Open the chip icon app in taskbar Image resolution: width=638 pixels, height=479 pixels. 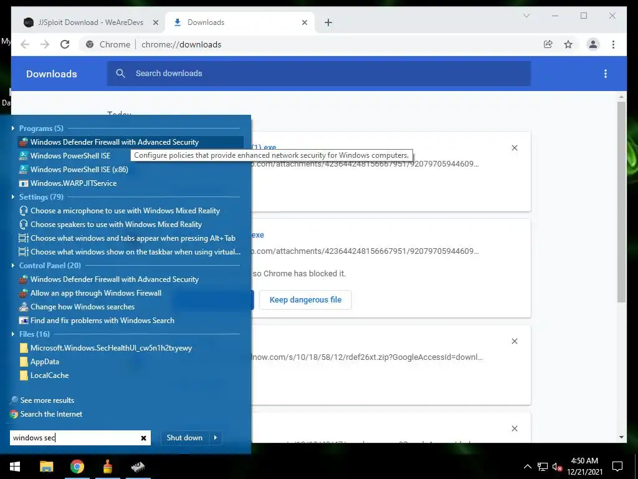138,467
